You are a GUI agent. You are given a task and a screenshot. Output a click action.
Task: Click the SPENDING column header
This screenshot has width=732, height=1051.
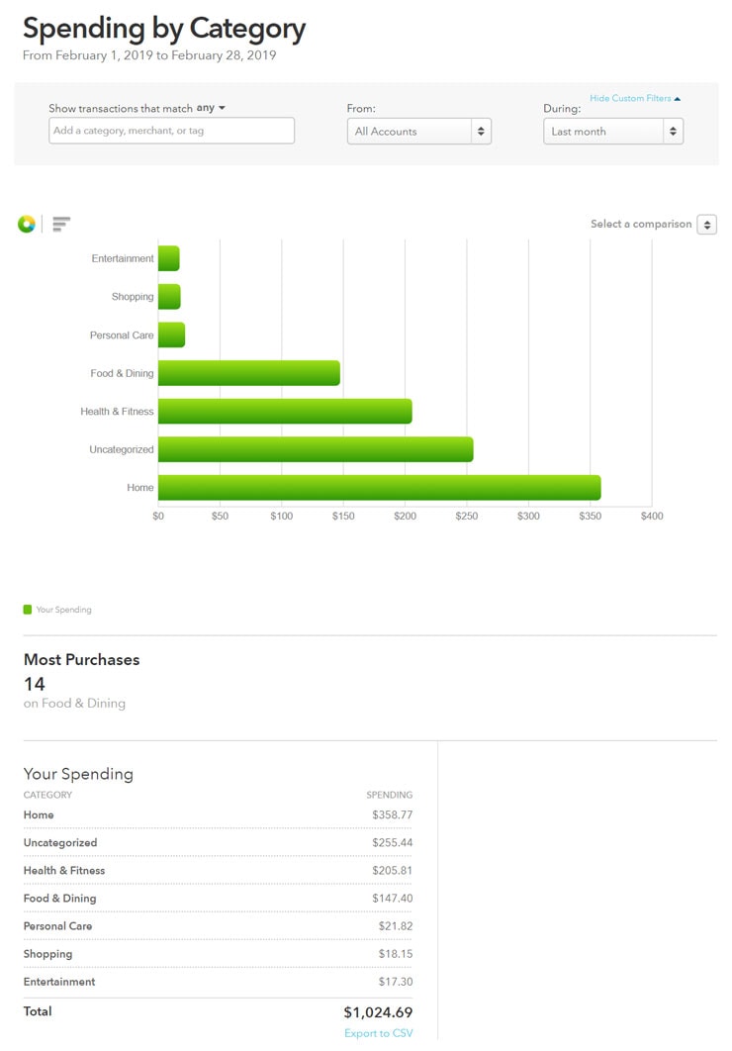[x=389, y=795]
